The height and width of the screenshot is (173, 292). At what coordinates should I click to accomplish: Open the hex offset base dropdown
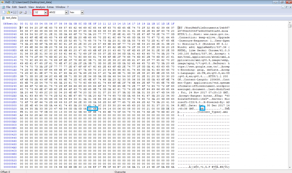point(82,12)
